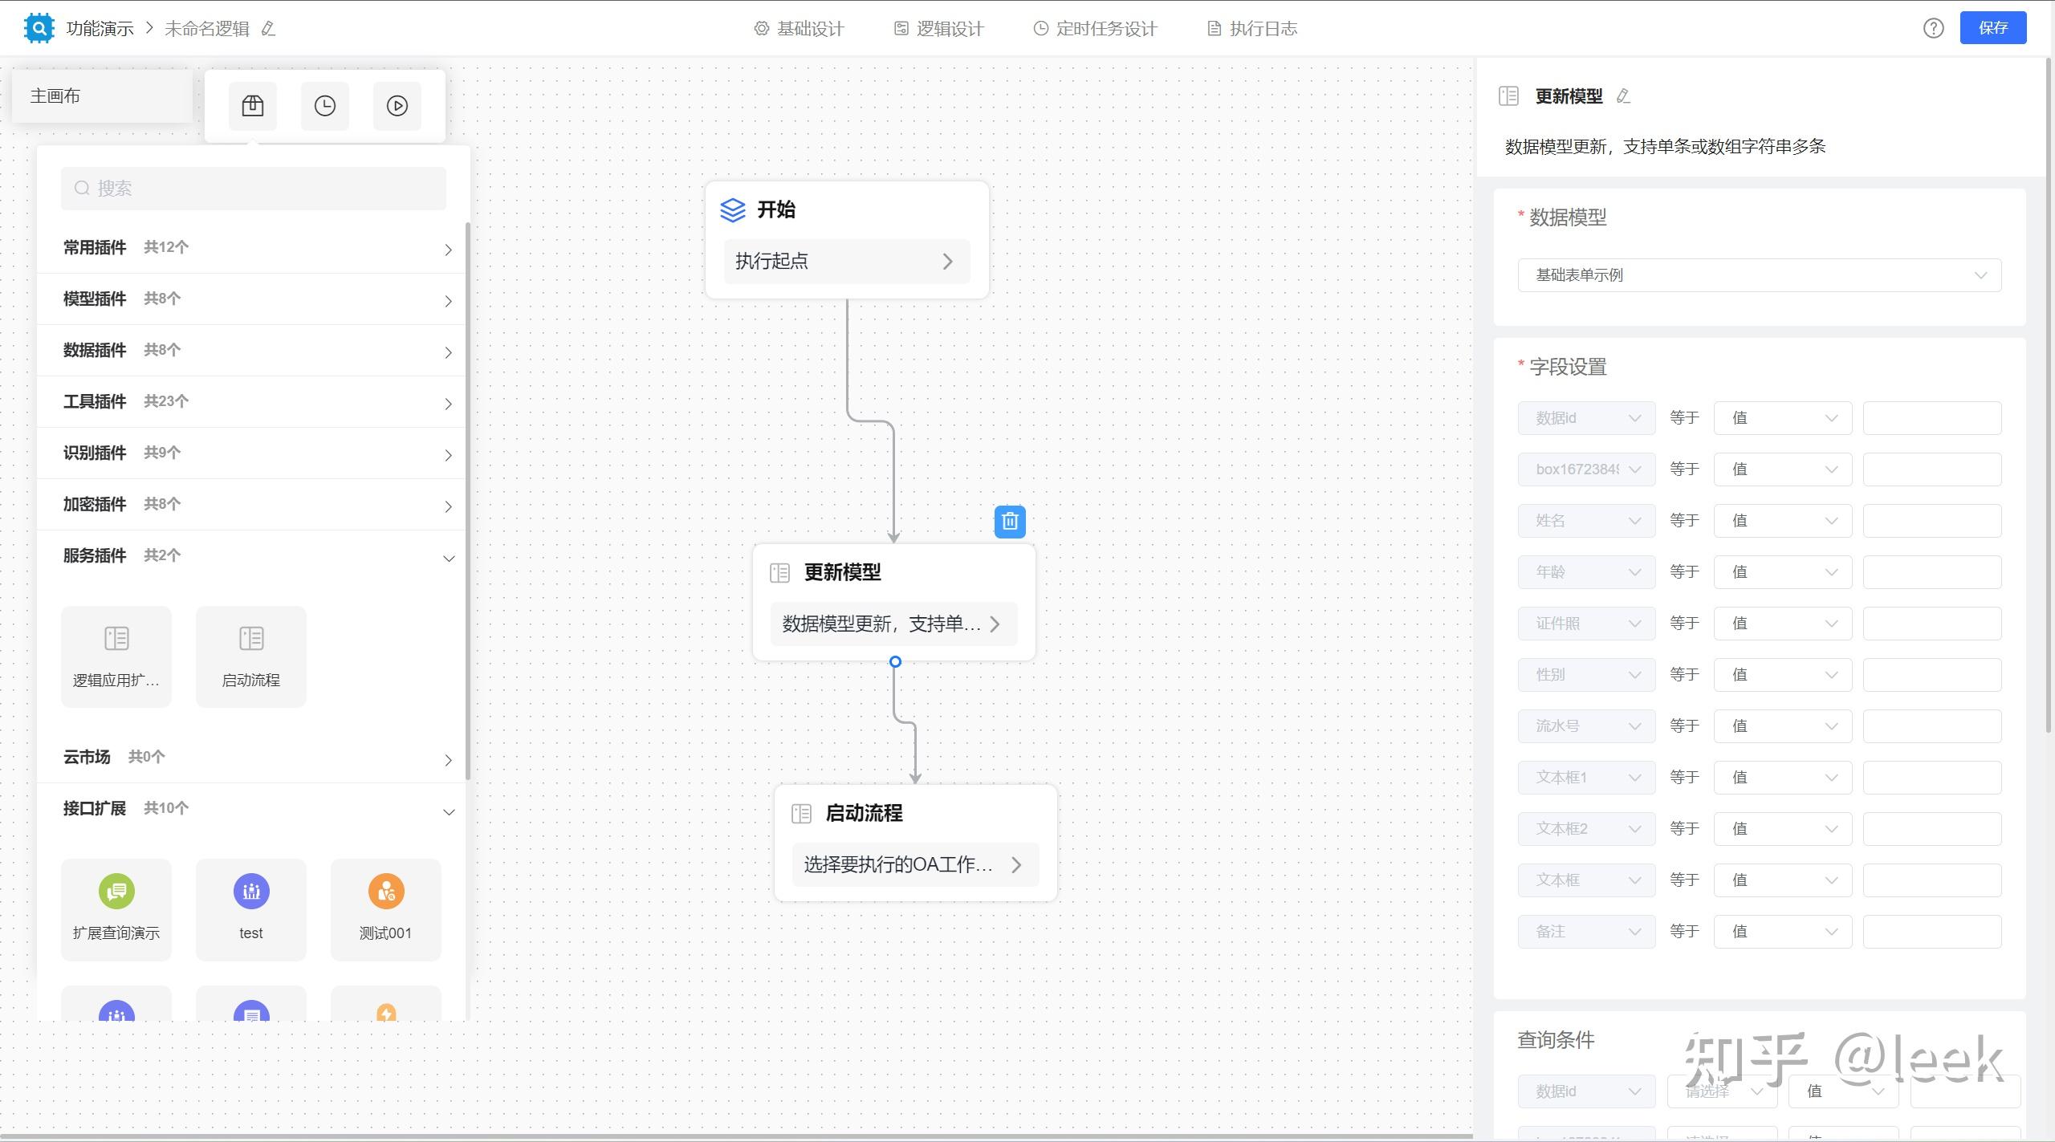
Task: Select the 扩展查询演示 plugin icon
Action: tap(116, 892)
